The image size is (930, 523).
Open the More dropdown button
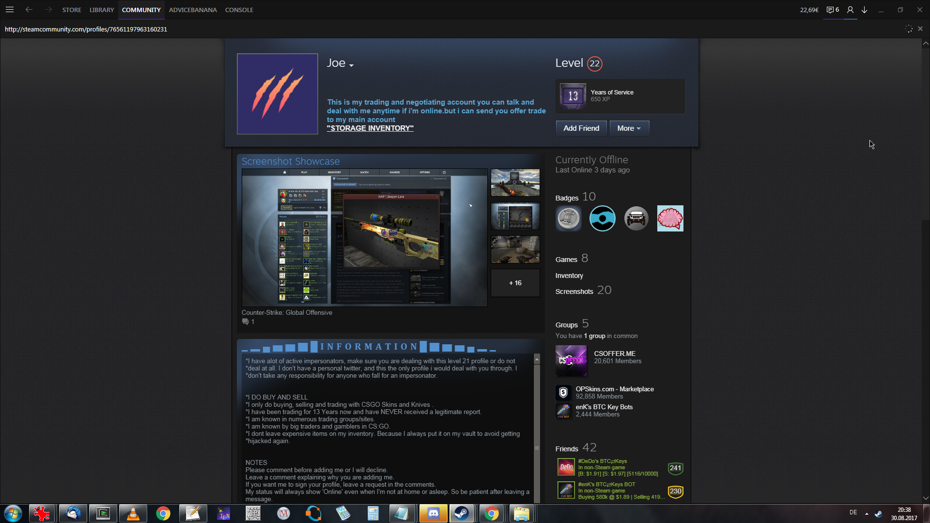[x=629, y=128]
